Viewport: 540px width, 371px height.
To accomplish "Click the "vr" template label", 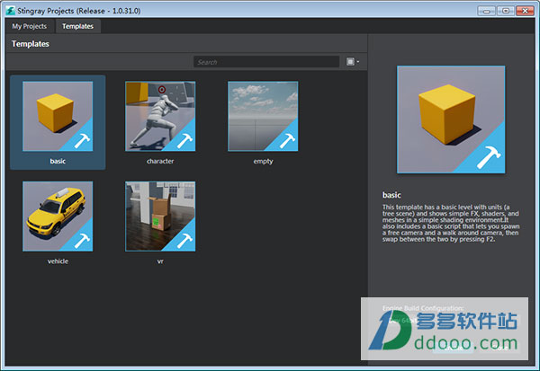I will click(160, 261).
